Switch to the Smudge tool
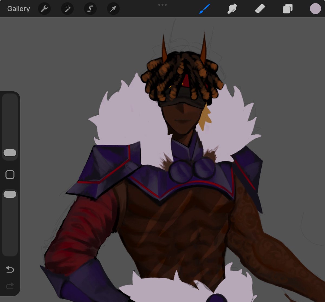Image resolution: width=325 pixels, height=302 pixels. pos(232,8)
